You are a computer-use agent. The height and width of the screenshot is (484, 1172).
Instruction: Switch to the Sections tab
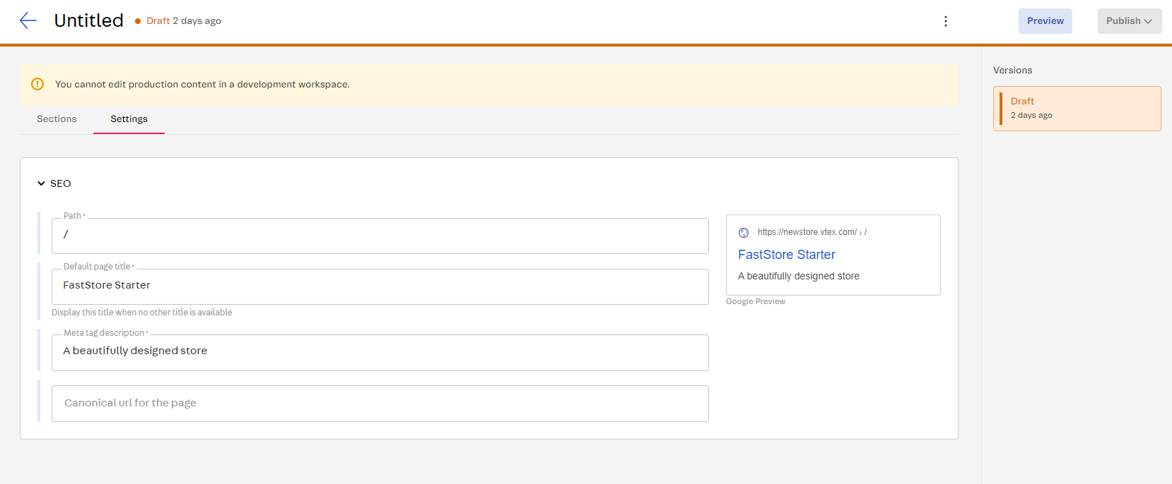(x=57, y=119)
